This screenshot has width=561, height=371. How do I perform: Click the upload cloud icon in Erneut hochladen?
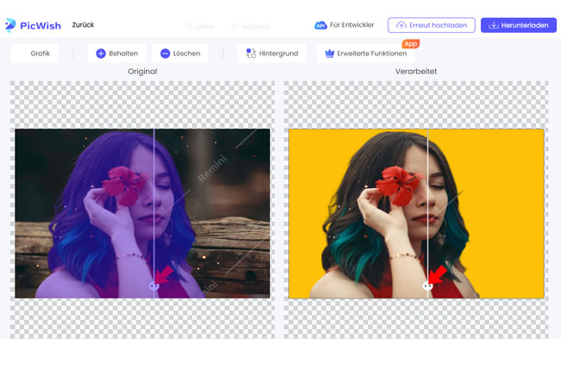[401, 25]
